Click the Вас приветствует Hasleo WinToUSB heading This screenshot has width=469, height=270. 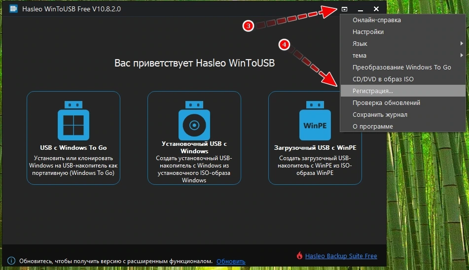[x=194, y=63]
